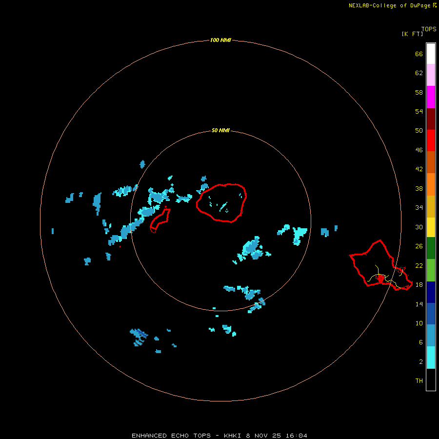Click the legend value 42
Screen dimensions: 439x439
coord(419,169)
